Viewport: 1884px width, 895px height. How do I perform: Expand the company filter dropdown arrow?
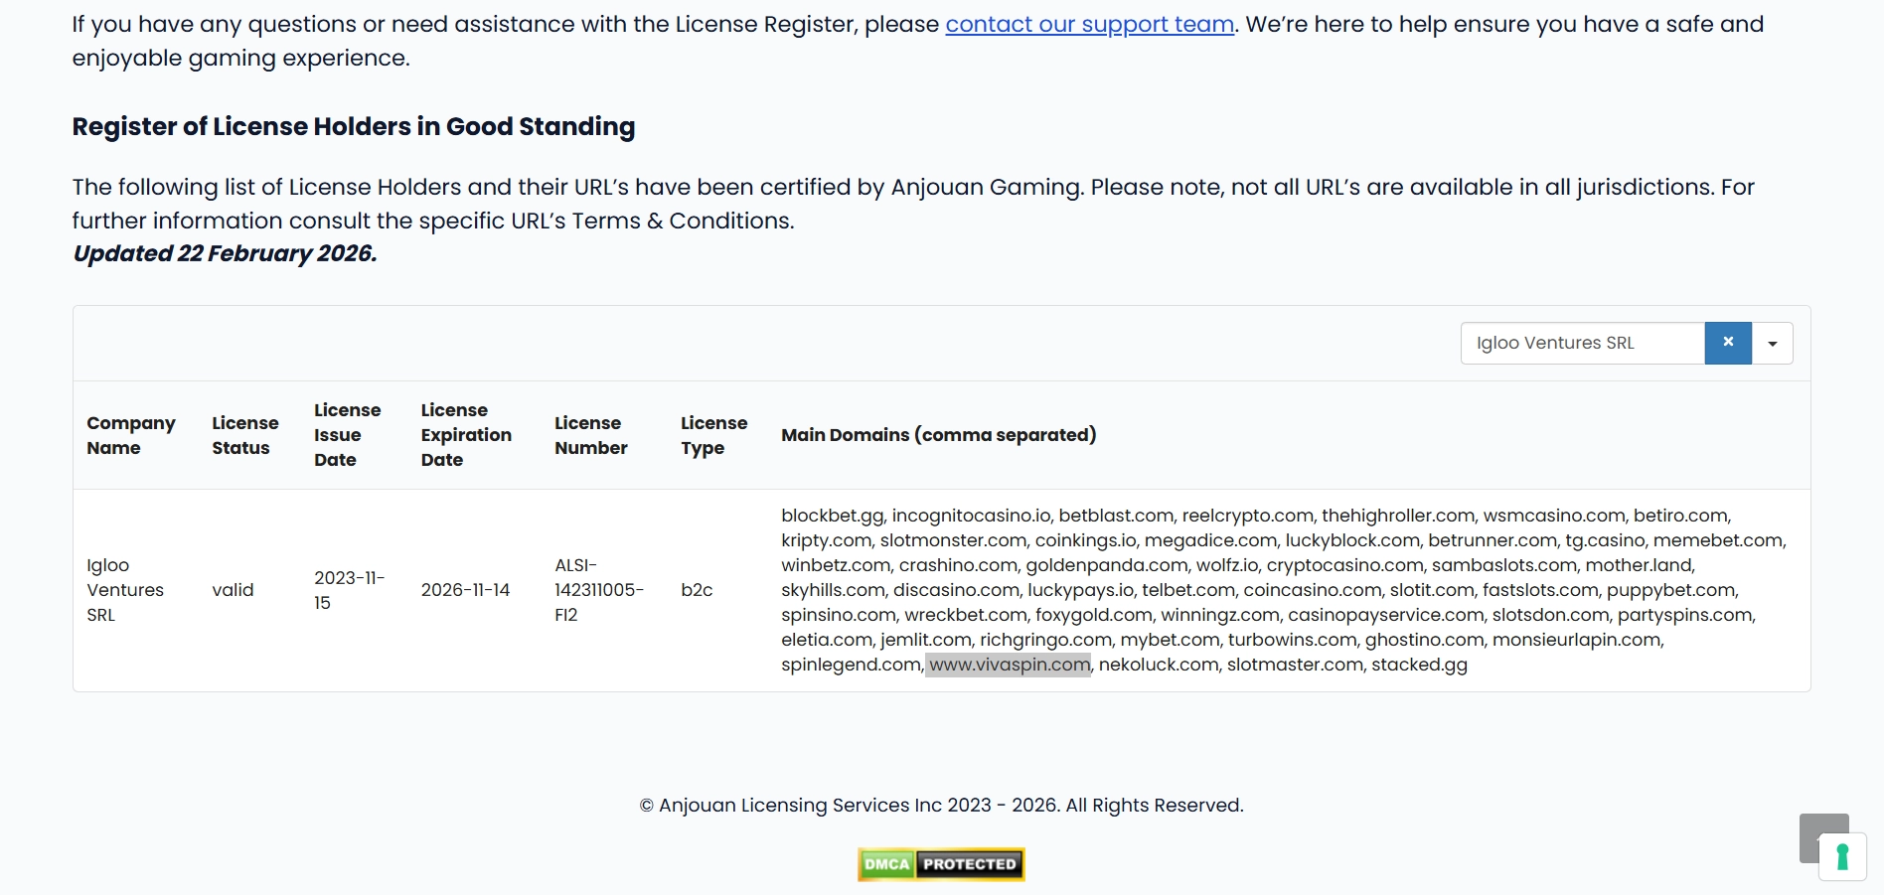pos(1773,344)
